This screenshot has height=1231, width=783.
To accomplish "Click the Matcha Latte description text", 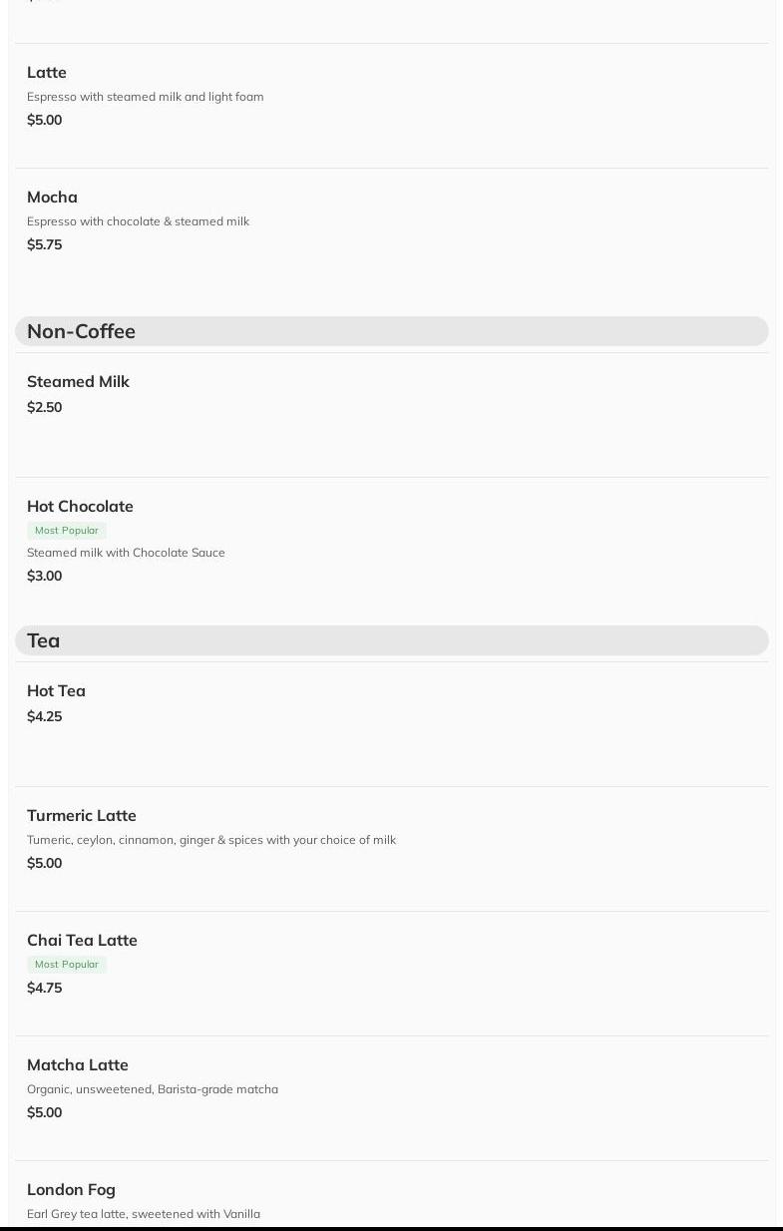I will pyautogui.click(x=153, y=1089).
